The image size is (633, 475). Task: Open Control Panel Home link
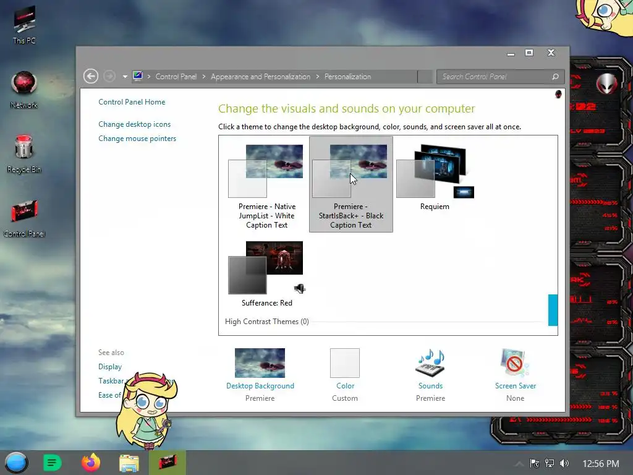[132, 102]
